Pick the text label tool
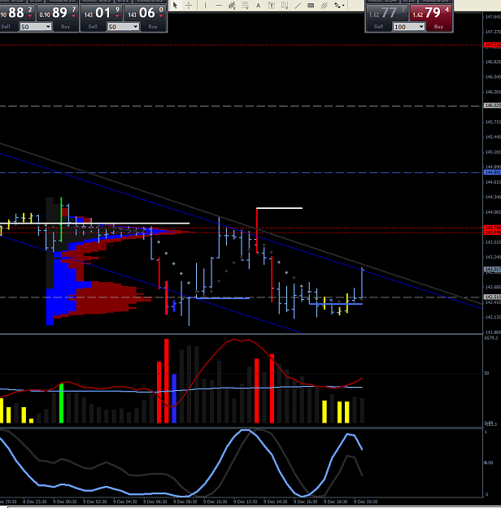This screenshot has width=501, height=508. point(272,5)
